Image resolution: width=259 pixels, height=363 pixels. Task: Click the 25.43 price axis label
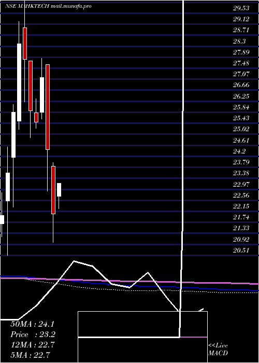(x=241, y=118)
